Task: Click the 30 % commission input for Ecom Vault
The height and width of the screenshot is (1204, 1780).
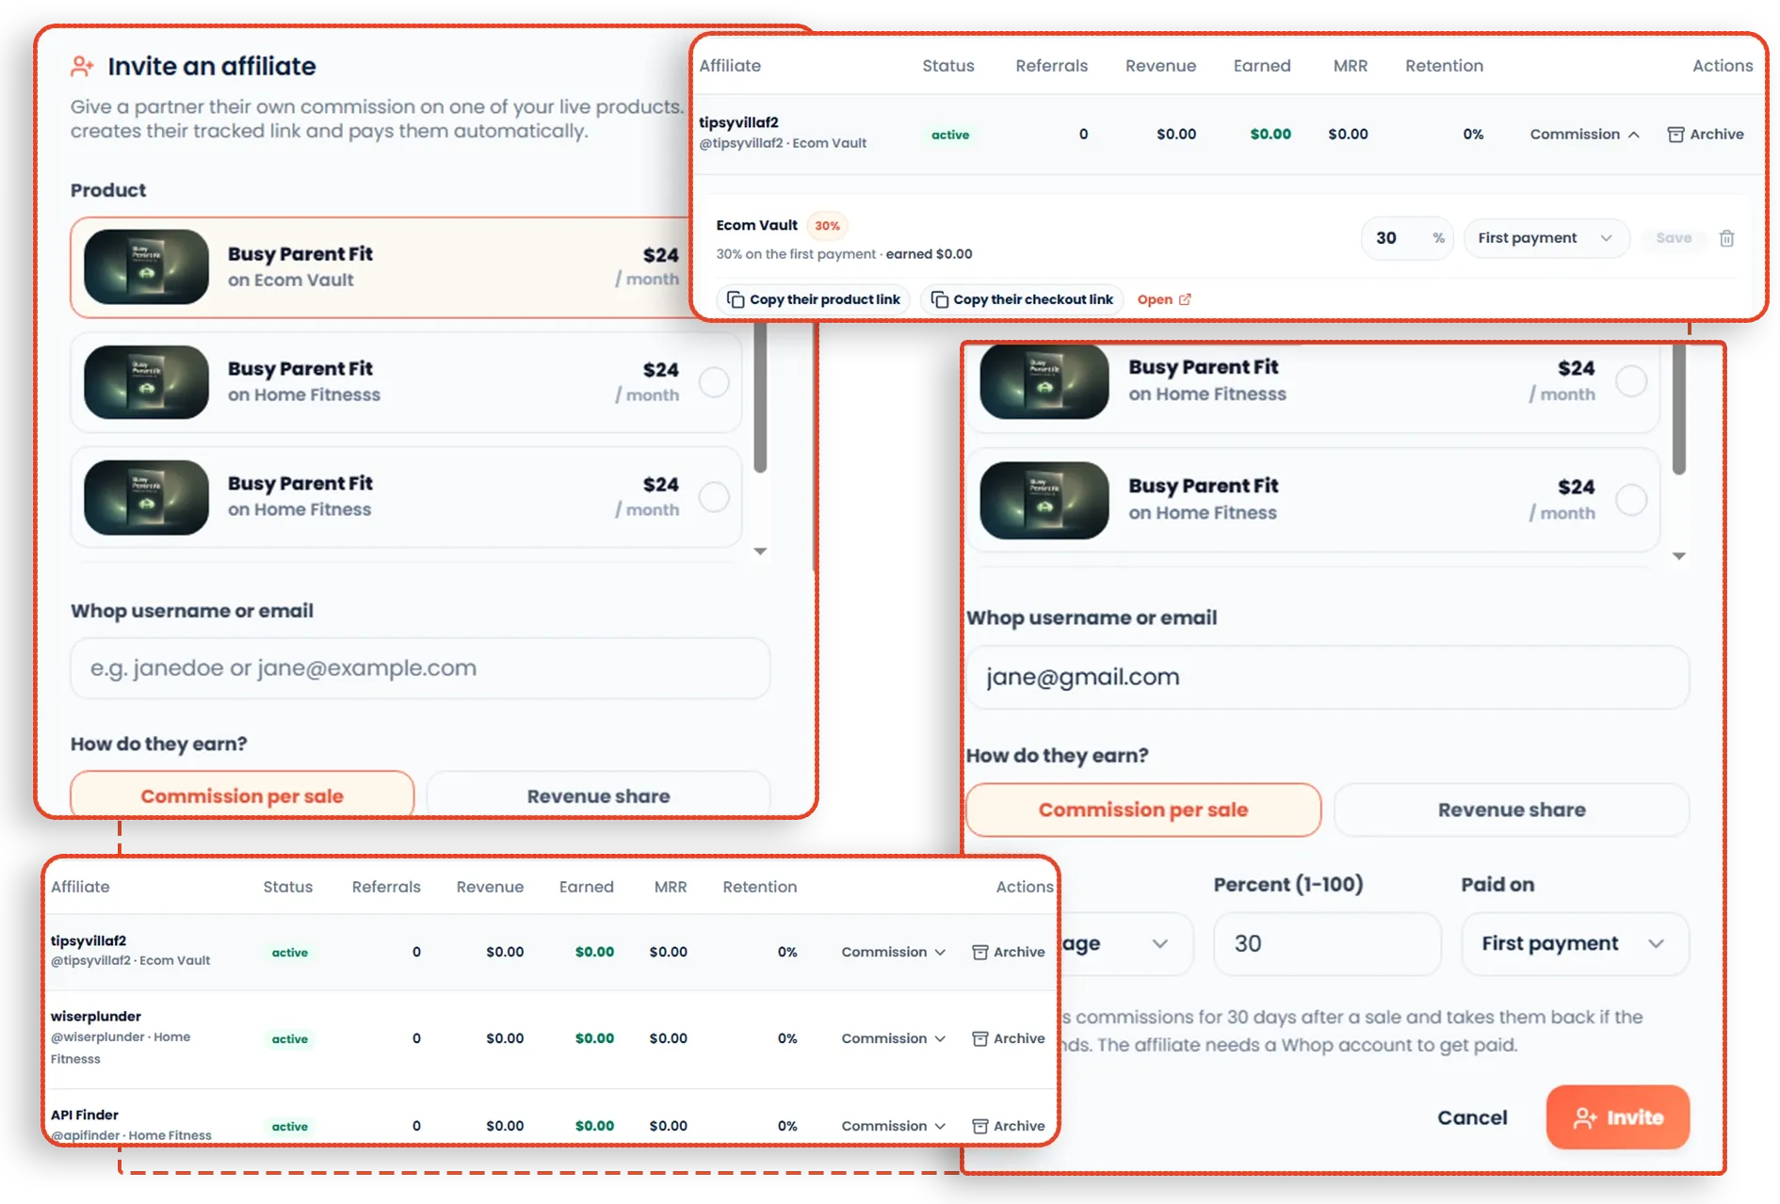Action: [x=1406, y=238]
